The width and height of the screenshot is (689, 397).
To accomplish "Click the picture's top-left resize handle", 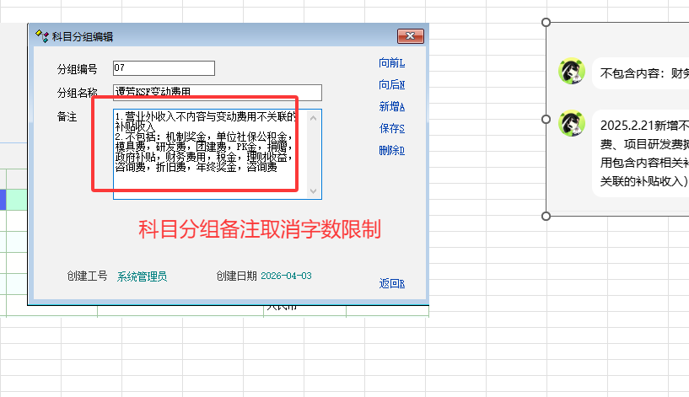I will tap(546, 22).
